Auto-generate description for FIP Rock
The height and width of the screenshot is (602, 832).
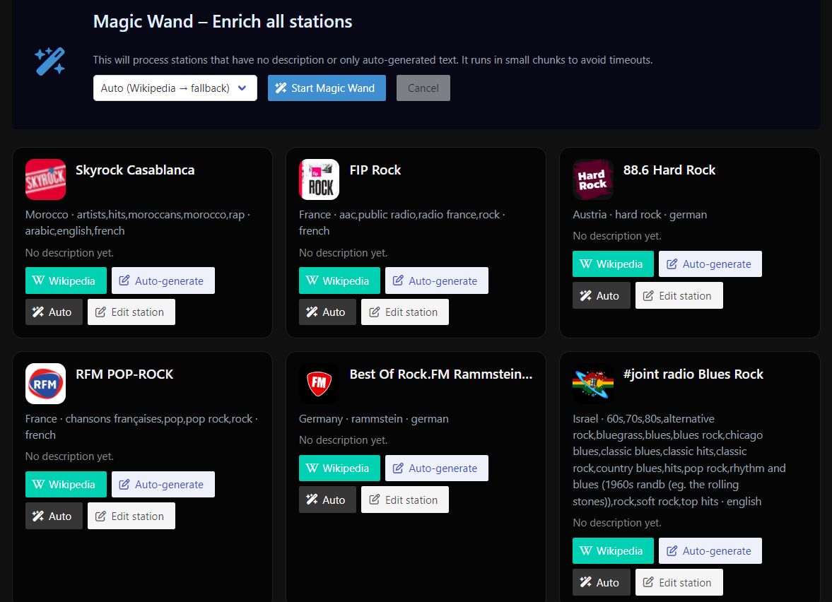click(x=437, y=281)
